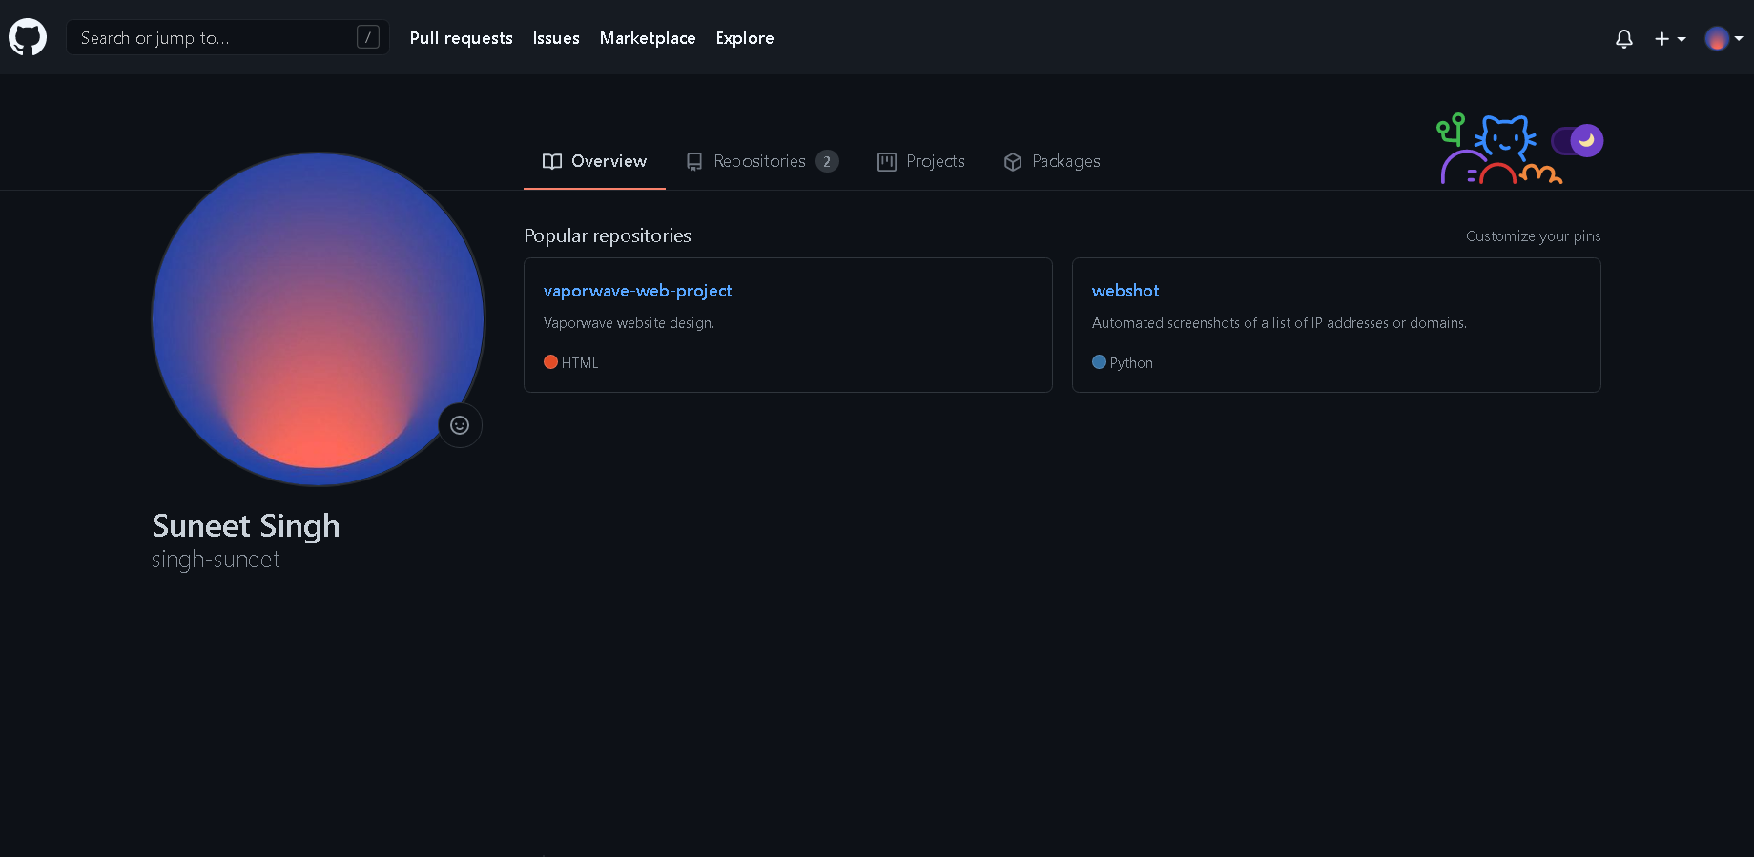Click the GitHub Octocat logo

[28, 37]
